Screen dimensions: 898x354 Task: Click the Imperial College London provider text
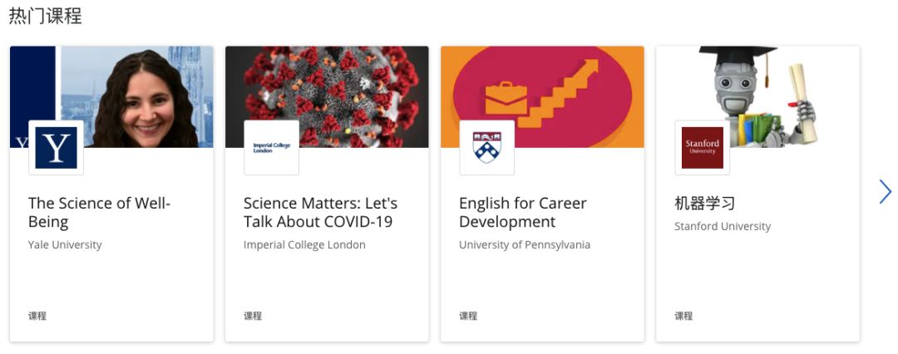click(304, 245)
